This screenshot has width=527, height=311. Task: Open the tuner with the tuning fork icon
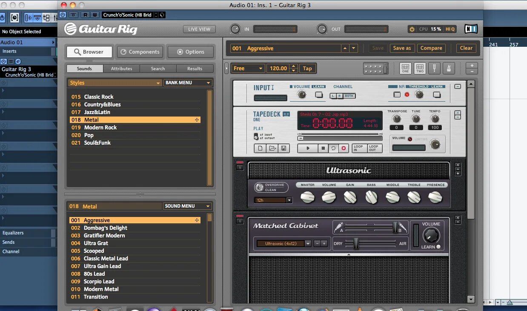click(x=435, y=68)
